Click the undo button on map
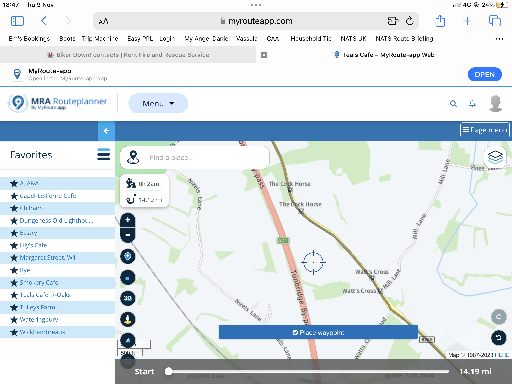This screenshot has width=512, height=384. (499, 338)
